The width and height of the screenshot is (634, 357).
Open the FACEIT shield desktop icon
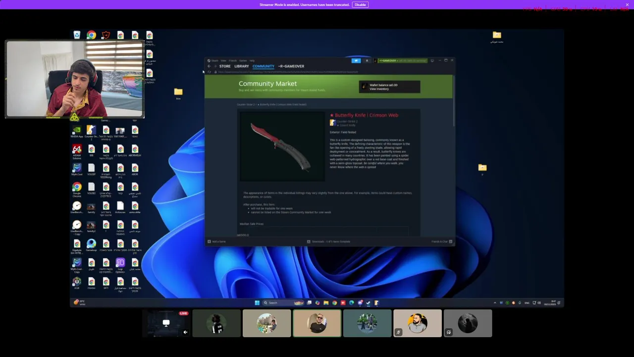click(106, 35)
